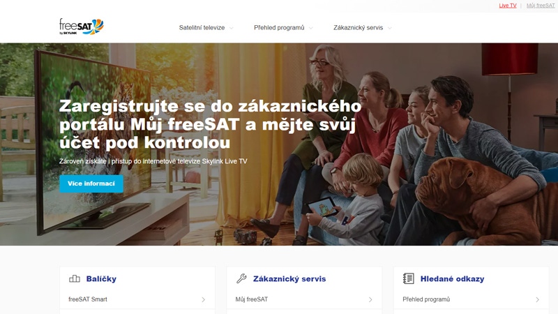Click the Hledané odkazy heading
558x314 pixels.
click(x=452, y=278)
